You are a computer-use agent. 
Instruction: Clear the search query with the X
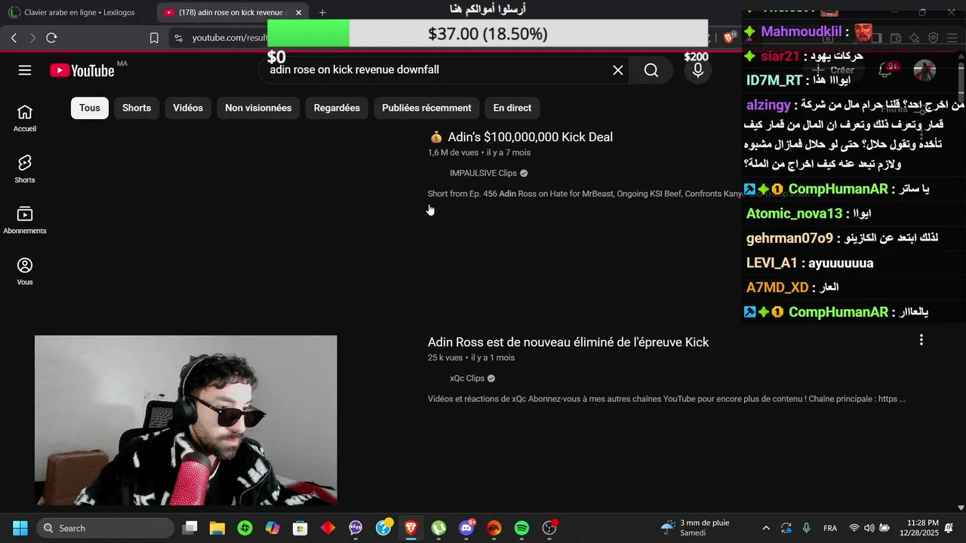618,70
